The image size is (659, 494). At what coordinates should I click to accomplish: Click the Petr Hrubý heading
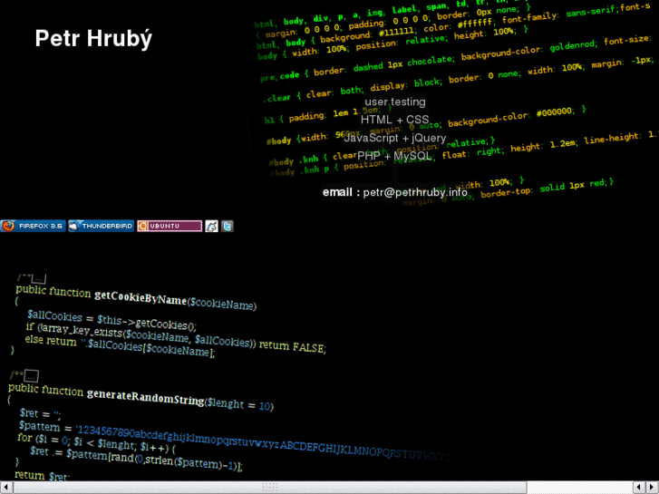pyautogui.click(x=93, y=39)
